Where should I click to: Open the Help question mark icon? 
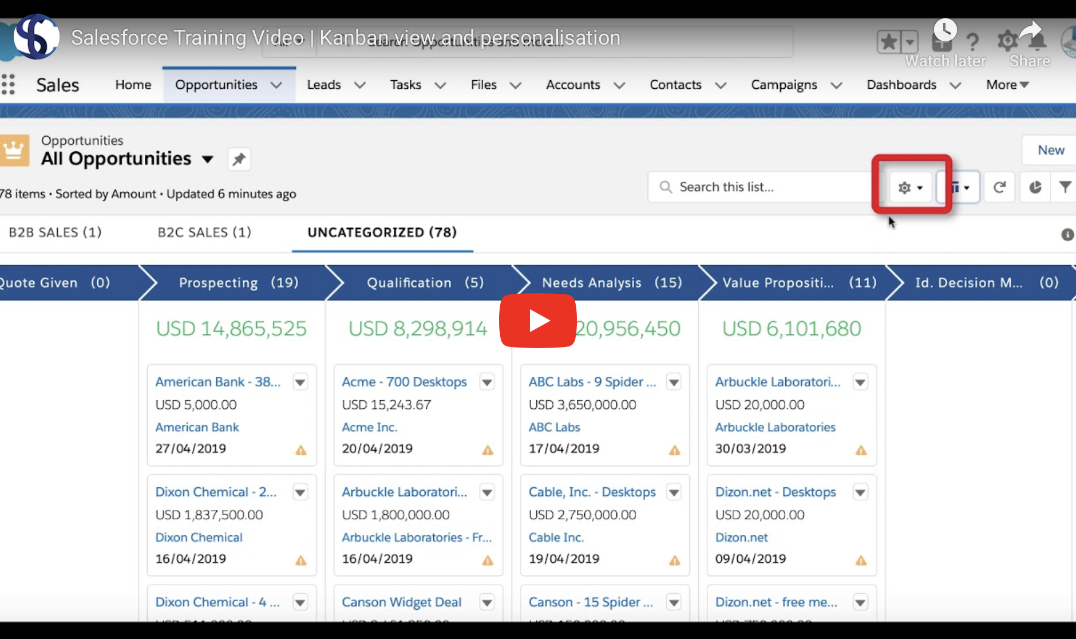(x=972, y=42)
